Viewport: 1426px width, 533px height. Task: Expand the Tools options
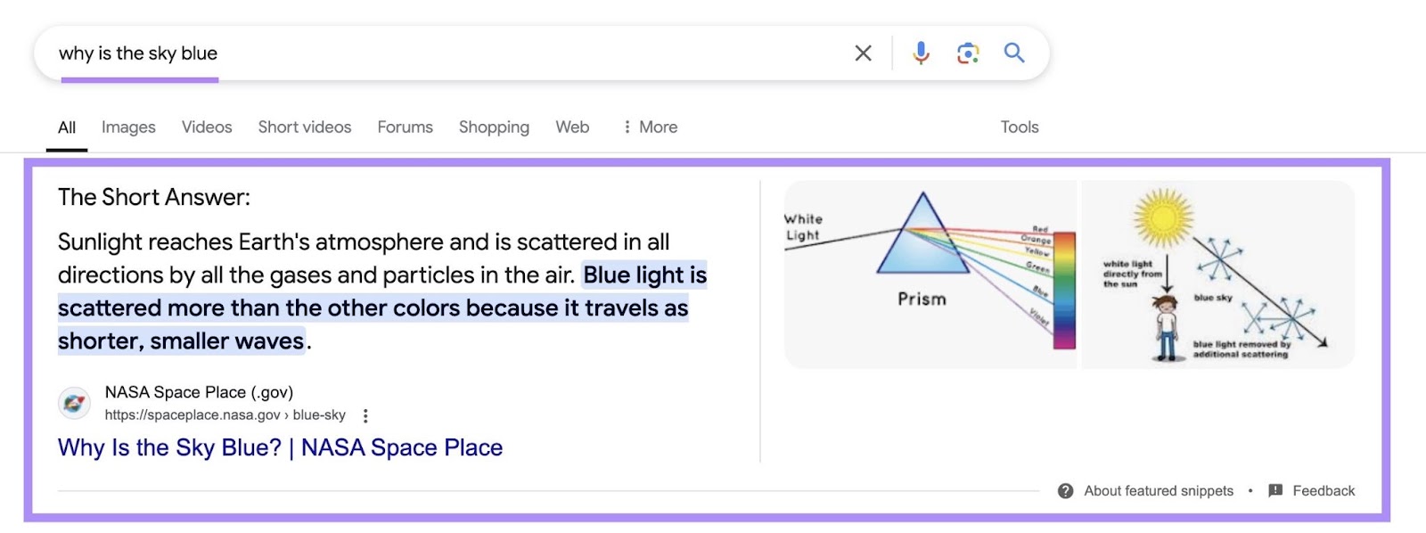coord(1019,127)
